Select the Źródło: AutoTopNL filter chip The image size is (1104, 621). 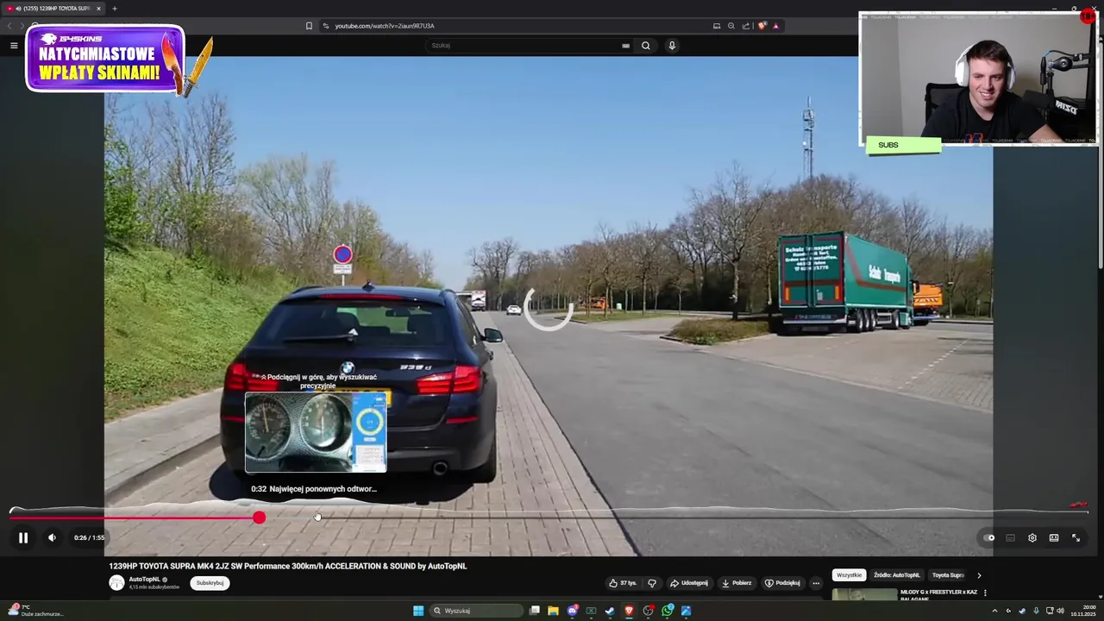pos(897,575)
